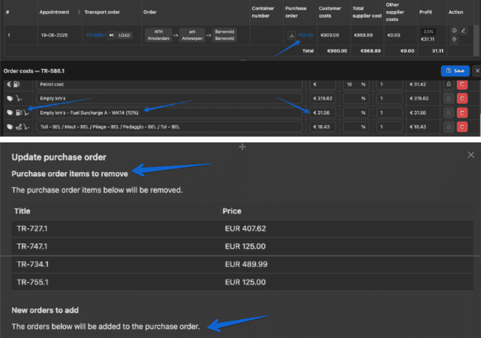Click the EUR 489.99 price cell
The image size is (481, 338).
click(x=246, y=264)
